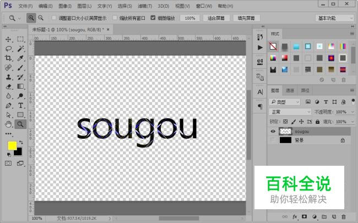Toggle lock transparent pixels

pos(285,122)
